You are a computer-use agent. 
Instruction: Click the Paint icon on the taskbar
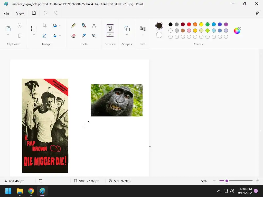[x=42, y=191]
